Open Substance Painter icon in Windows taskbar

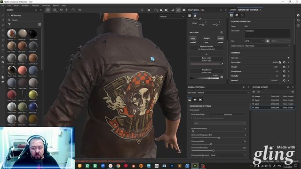(195, 166)
